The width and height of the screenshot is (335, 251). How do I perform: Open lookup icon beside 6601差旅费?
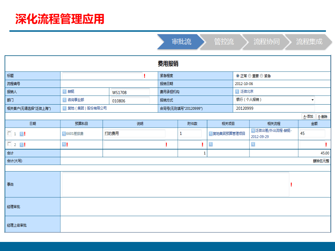pyautogui.click(x=64, y=134)
